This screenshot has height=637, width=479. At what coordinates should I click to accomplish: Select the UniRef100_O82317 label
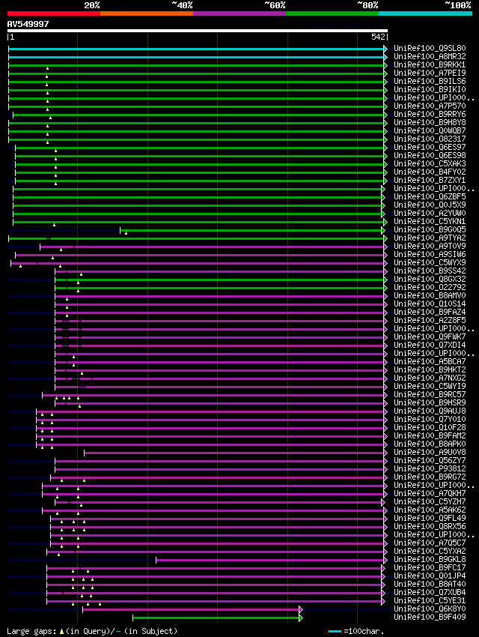(x=430, y=139)
